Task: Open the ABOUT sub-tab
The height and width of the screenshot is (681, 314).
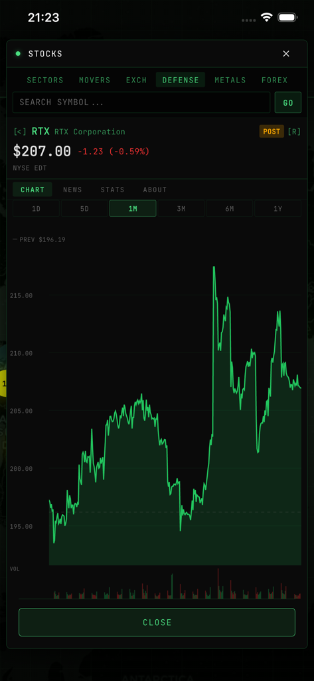Action: pos(155,190)
